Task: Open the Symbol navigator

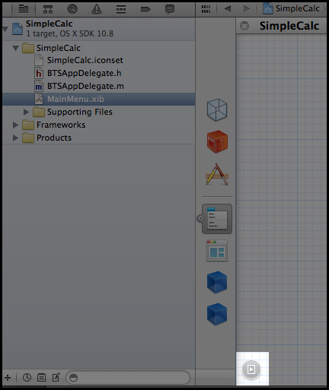Action: [x=48, y=9]
